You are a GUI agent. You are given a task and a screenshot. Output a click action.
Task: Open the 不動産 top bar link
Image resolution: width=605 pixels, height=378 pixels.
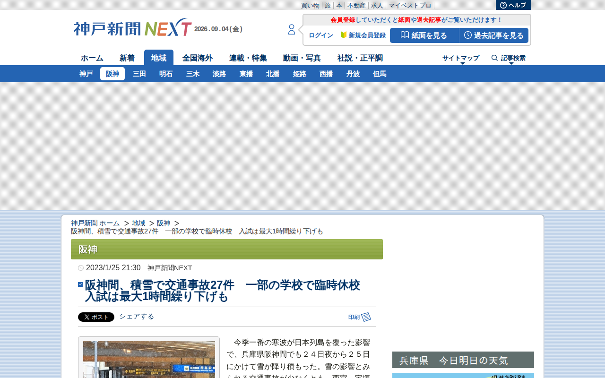(356, 6)
